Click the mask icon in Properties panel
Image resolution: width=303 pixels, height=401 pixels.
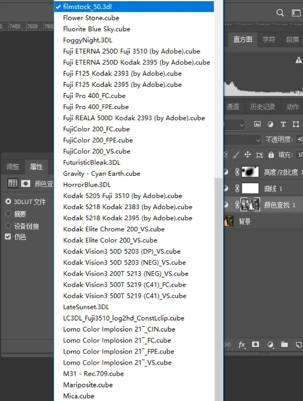[x=26, y=183]
